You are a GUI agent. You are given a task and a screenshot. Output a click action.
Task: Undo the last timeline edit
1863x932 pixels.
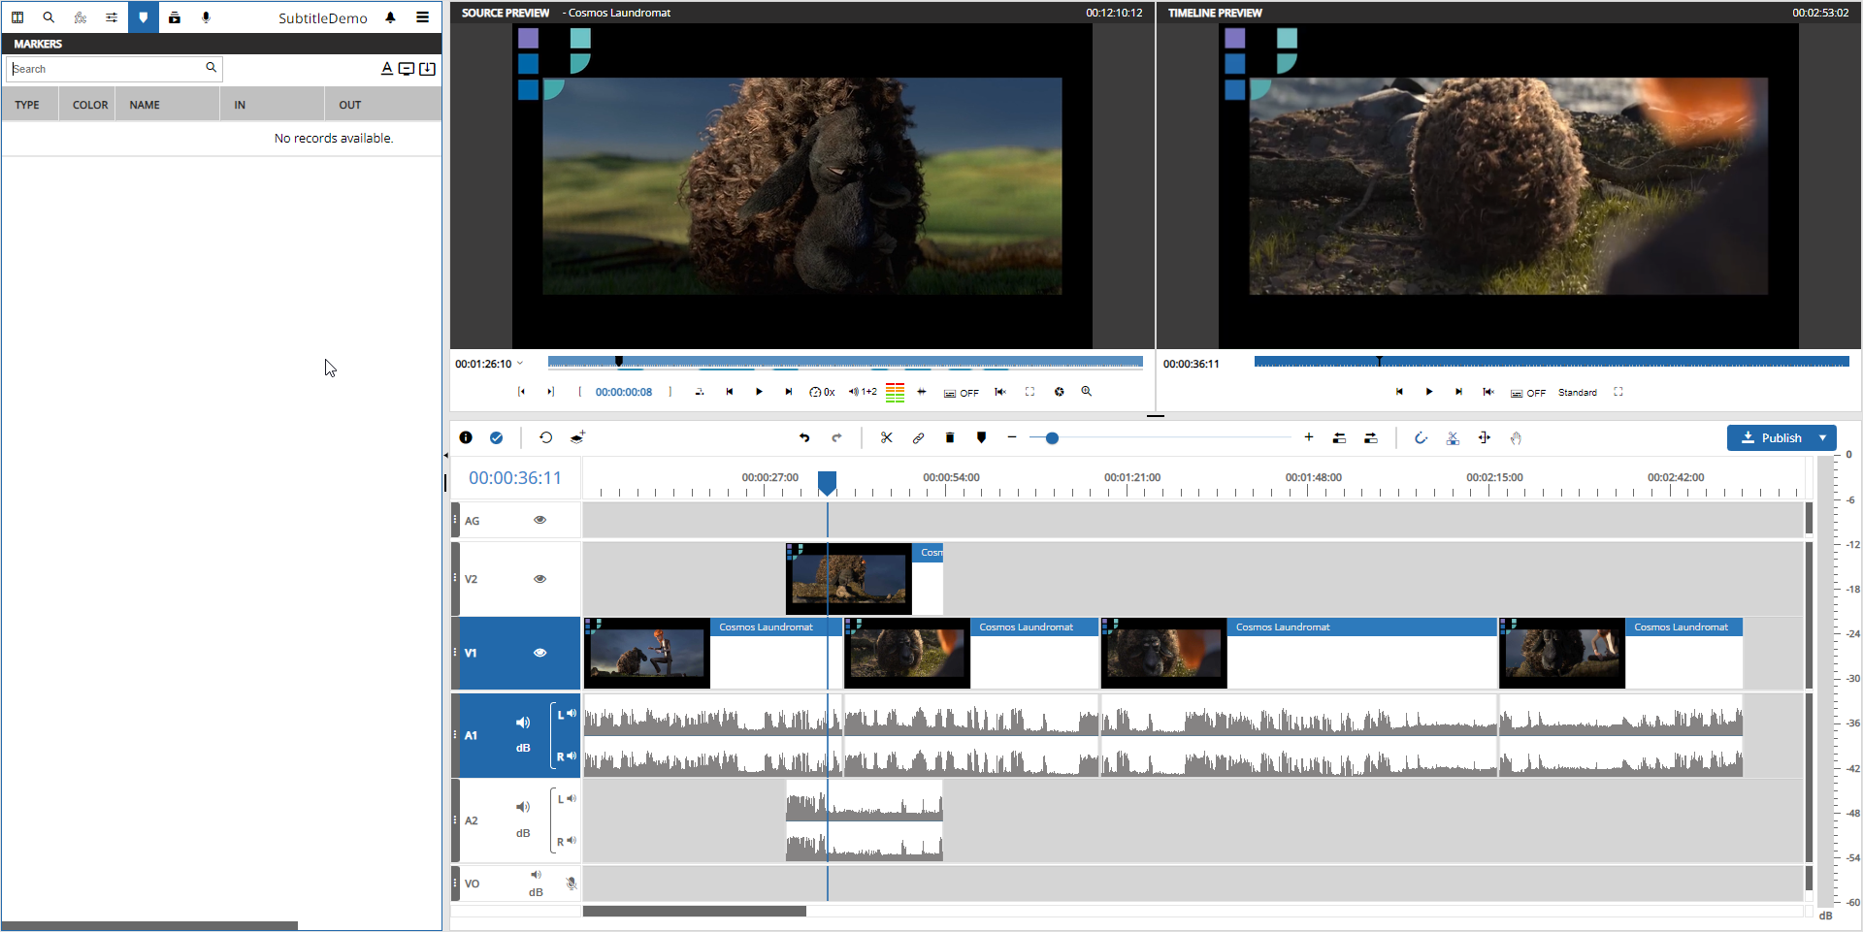click(804, 438)
